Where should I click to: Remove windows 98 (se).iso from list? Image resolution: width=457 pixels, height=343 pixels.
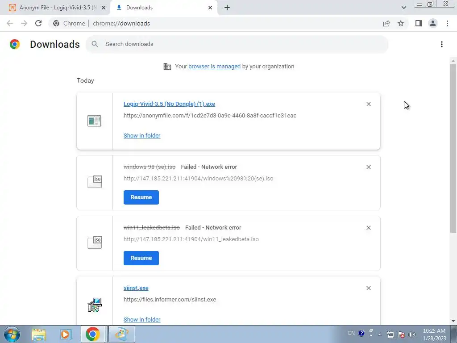[368, 167]
